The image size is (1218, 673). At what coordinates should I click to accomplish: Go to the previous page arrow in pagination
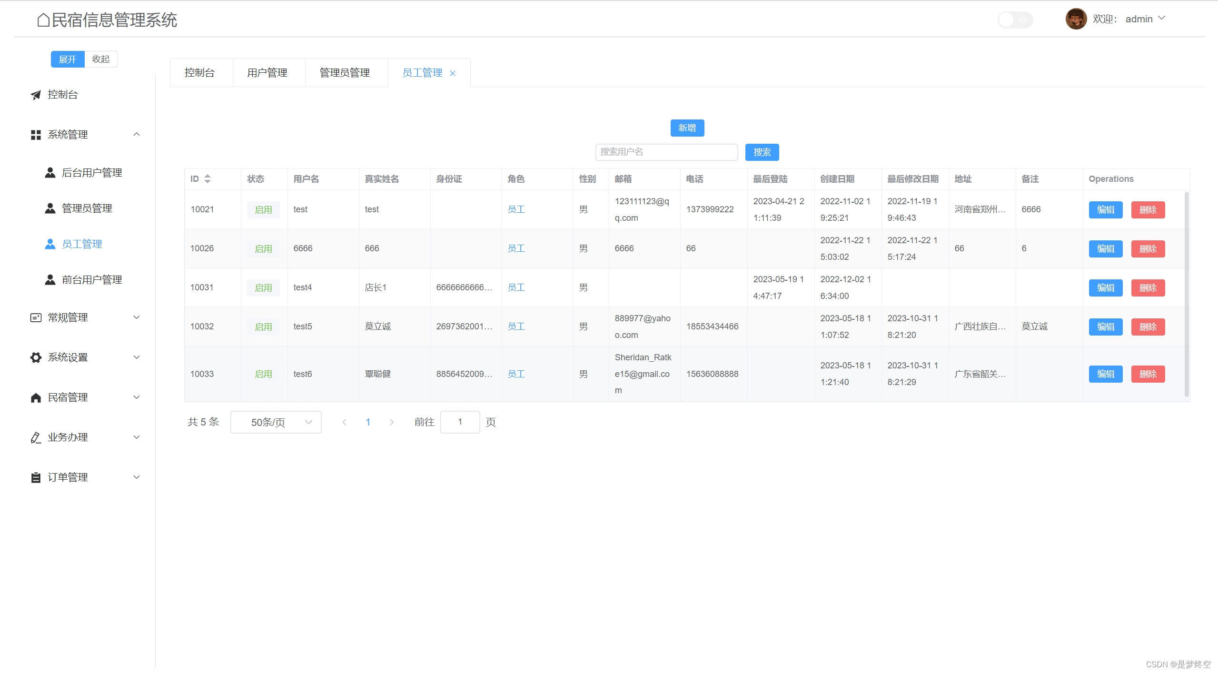tap(344, 422)
